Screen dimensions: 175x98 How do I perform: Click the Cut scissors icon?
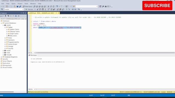pos(48,7)
